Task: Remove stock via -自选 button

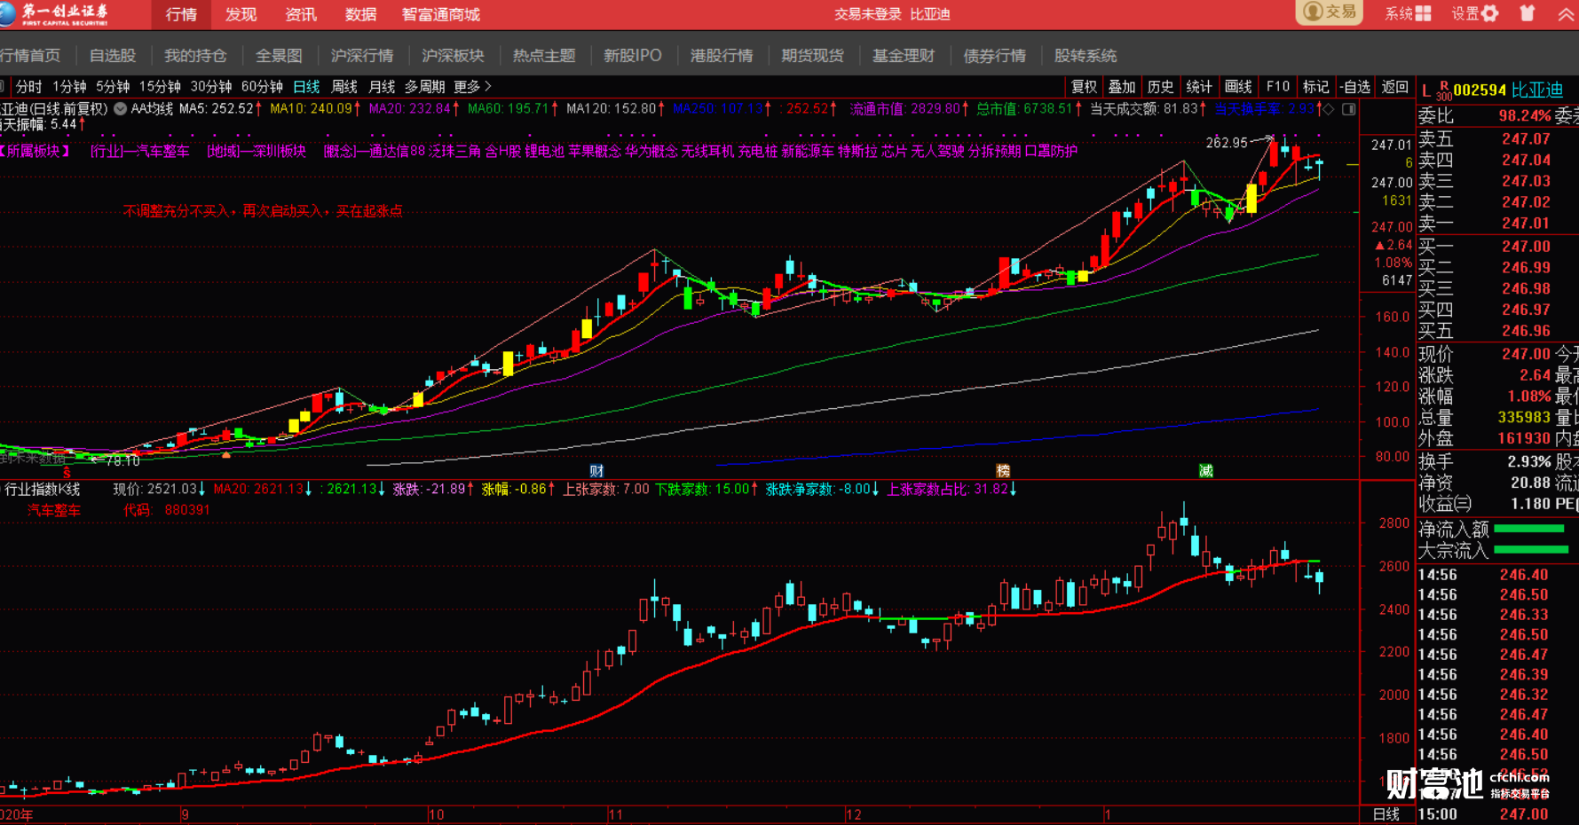Action: [1354, 87]
